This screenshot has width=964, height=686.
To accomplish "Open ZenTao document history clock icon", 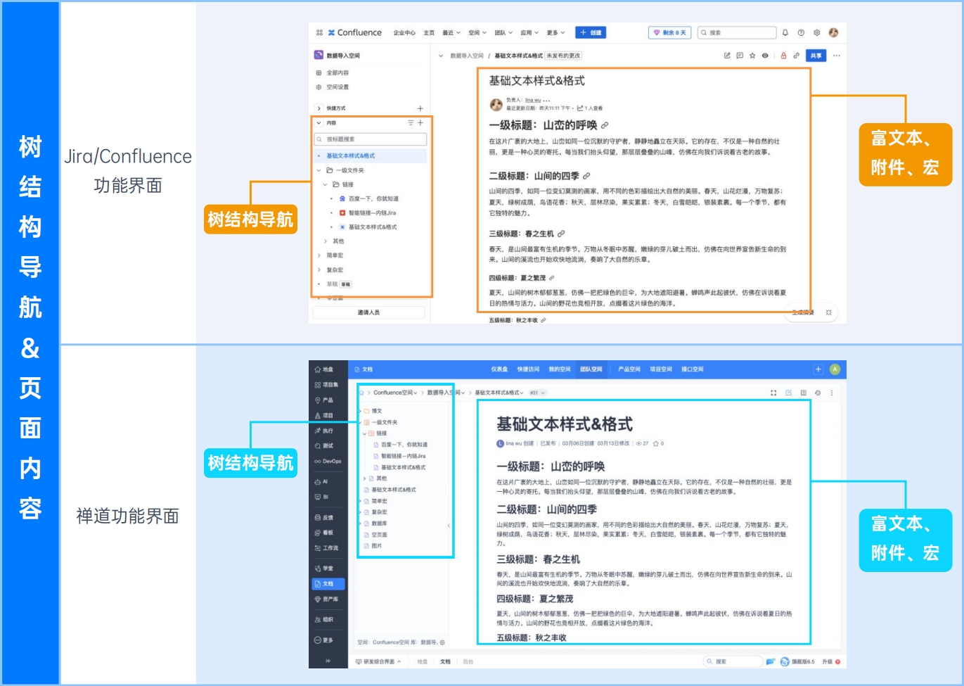I will (x=818, y=393).
